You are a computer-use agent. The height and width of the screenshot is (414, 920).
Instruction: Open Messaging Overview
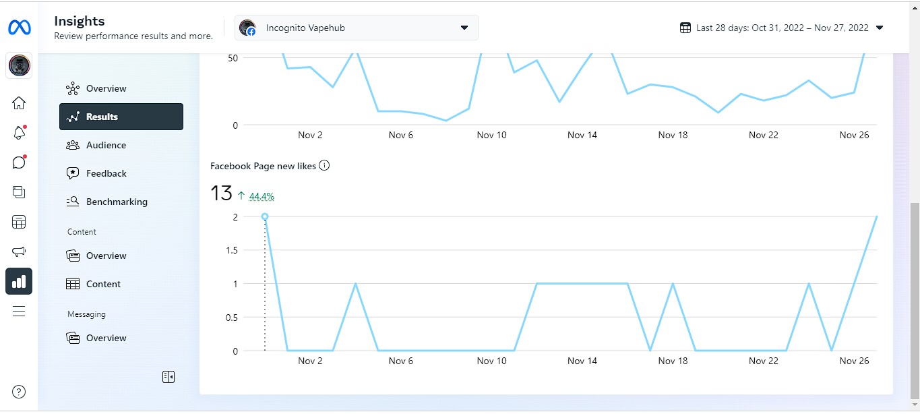pos(106,338)
